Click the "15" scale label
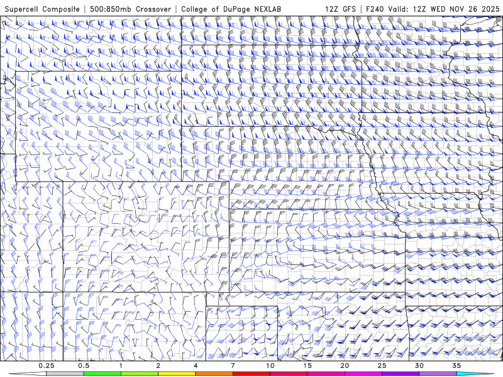The width and height of the screenshot is (503, 377). tap(307, 366)
